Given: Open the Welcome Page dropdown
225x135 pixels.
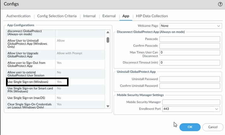Looking at the screenshot, I should point(191,26).
